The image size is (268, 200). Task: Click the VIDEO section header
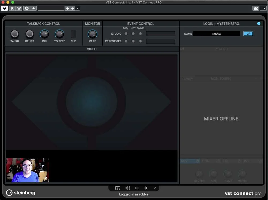pos(92,49)
